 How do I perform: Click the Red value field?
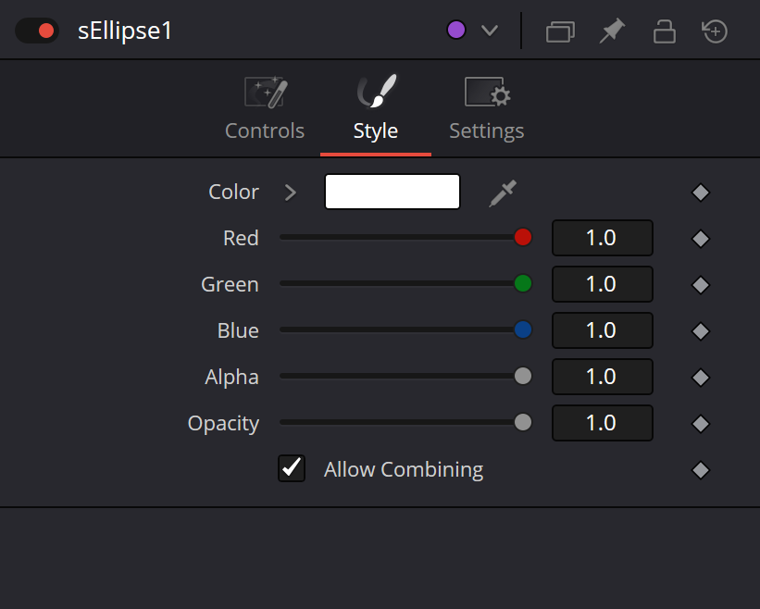tap(603, 238)
